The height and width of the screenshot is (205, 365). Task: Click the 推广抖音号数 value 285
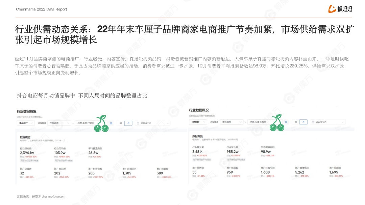pyautogui.click(x=92, y=173)
